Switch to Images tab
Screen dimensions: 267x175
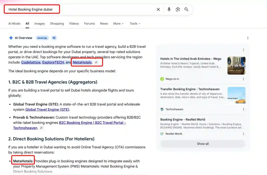click(40, 24)
